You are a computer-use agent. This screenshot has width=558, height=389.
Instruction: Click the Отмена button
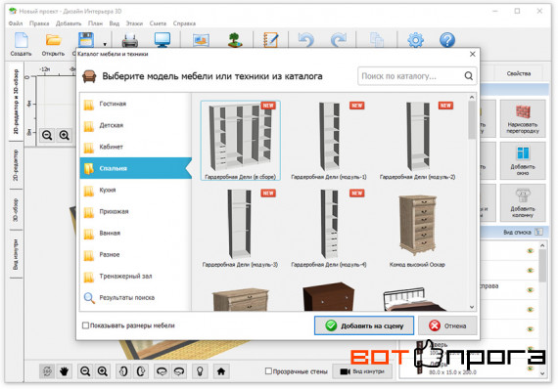point(447,325)
